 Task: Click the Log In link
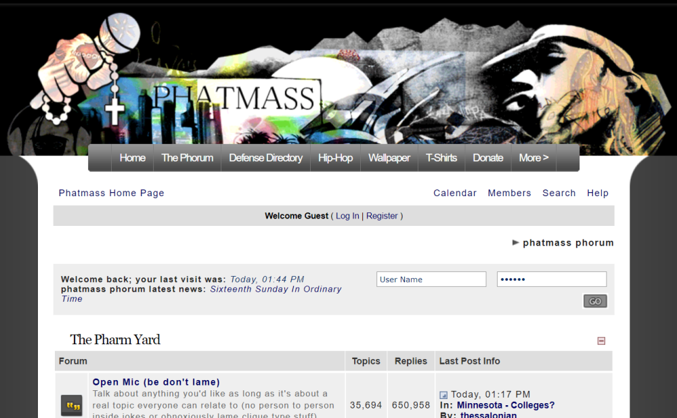point(347,216)
